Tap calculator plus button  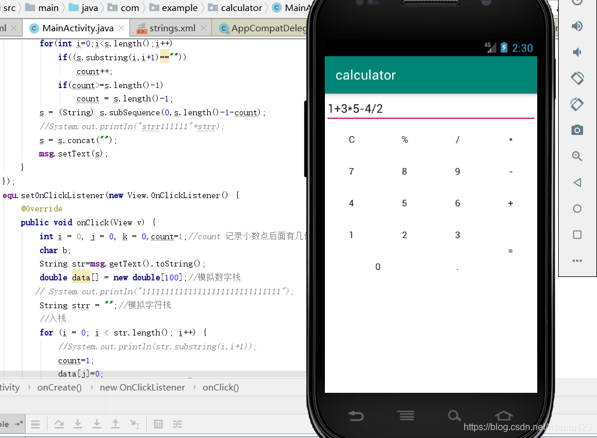point(511,203)
